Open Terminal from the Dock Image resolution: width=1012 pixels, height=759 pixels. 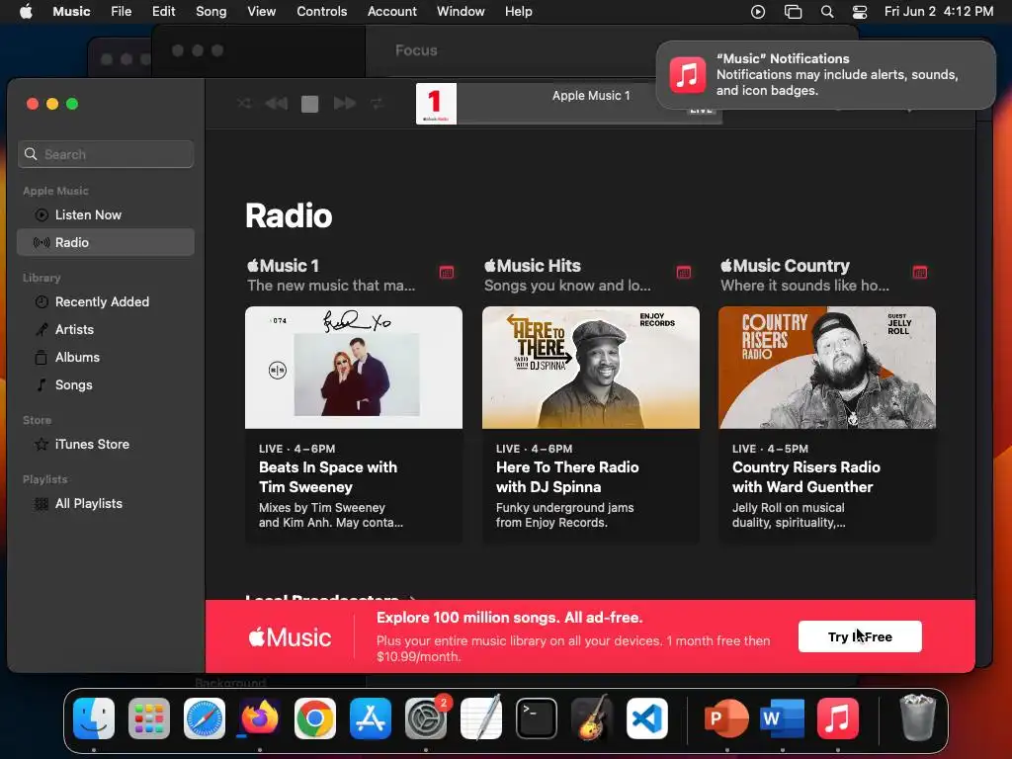click(x=537, y=718)
